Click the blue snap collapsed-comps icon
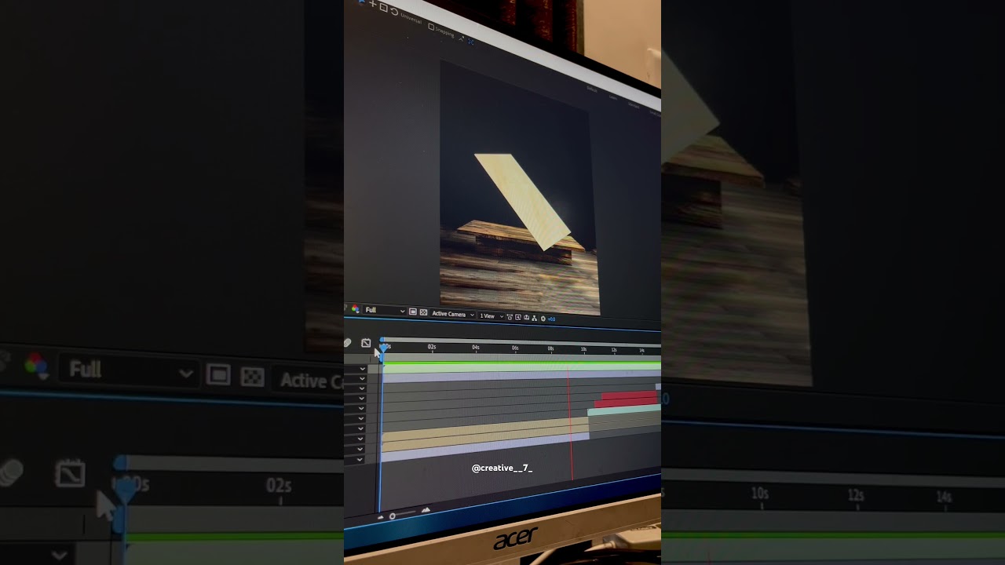Image resolution: width=1005 pixels, height=565 pixels. [x=471, y=42]
